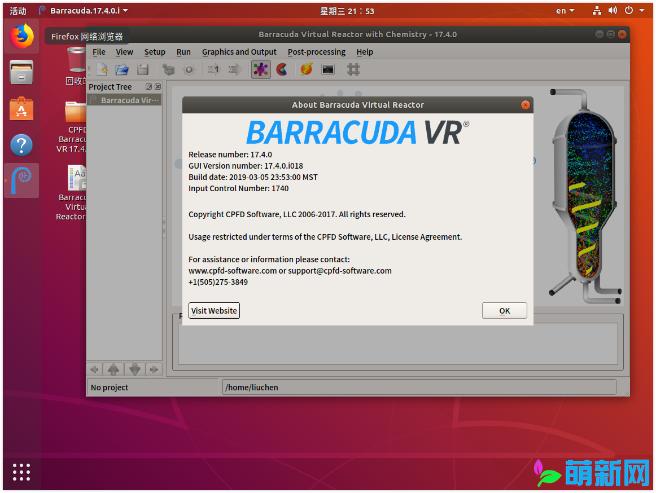Open the particles setup tool
This screenshot has width=656, height=493.
tap(168, 69)
